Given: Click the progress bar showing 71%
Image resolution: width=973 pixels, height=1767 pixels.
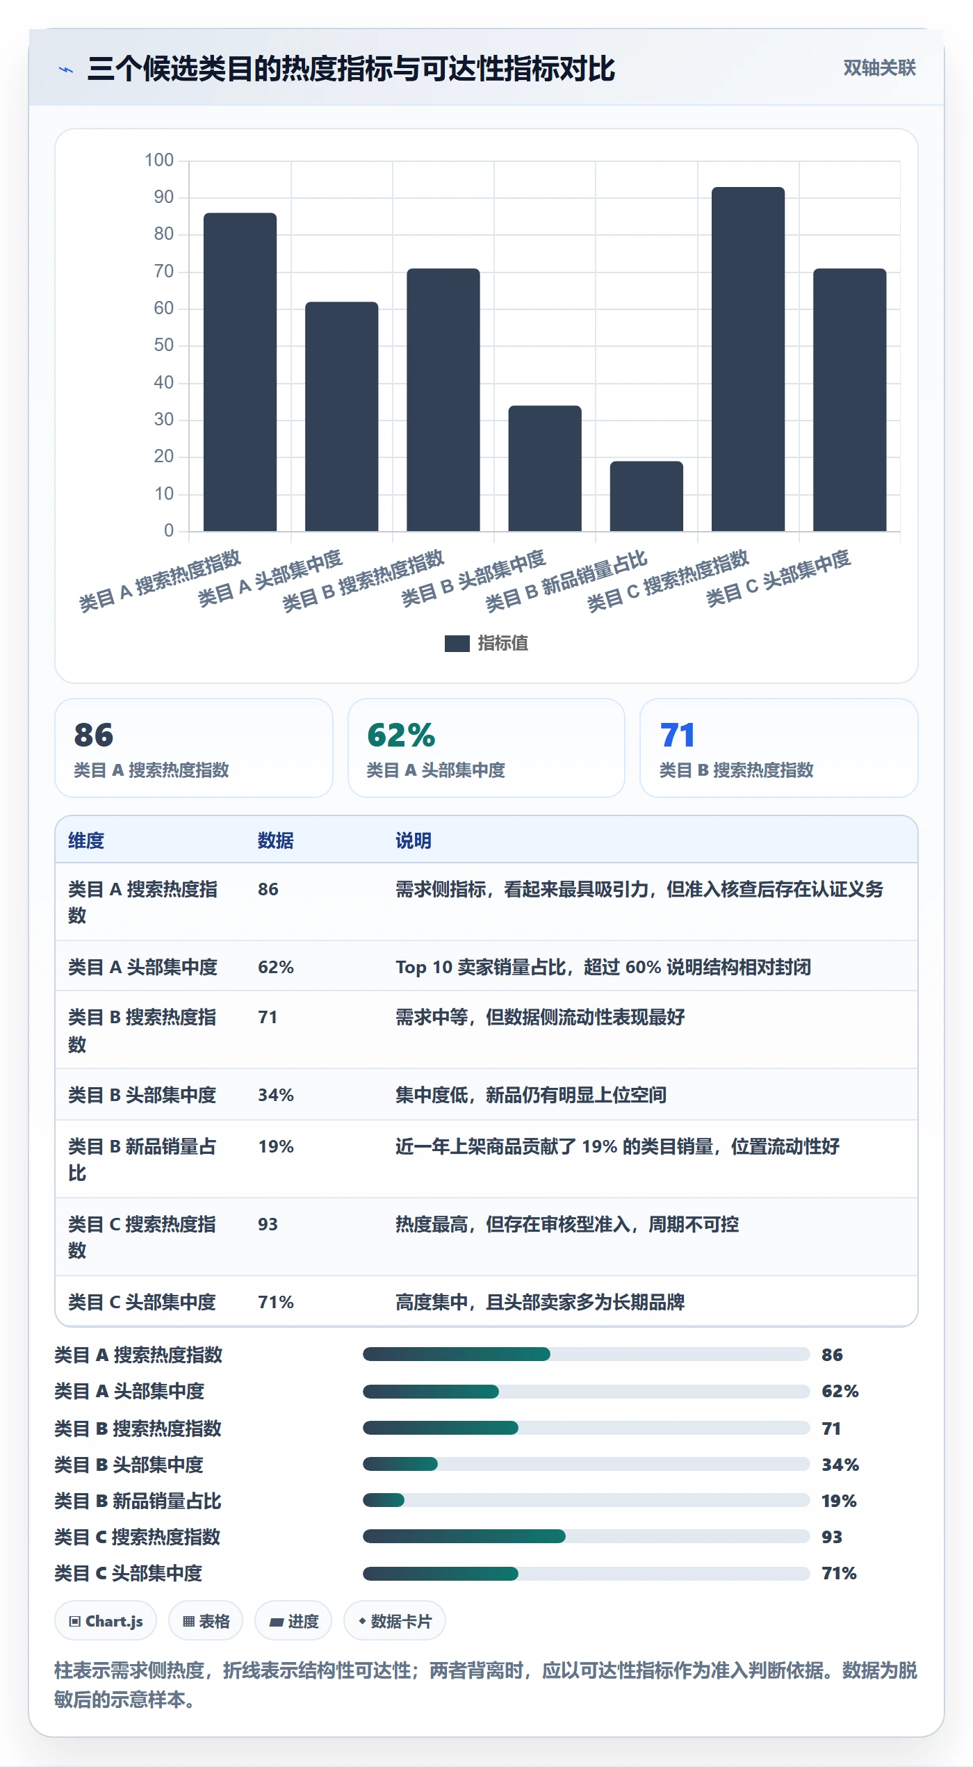Looking at the screenshot, I should [586, 1574].
